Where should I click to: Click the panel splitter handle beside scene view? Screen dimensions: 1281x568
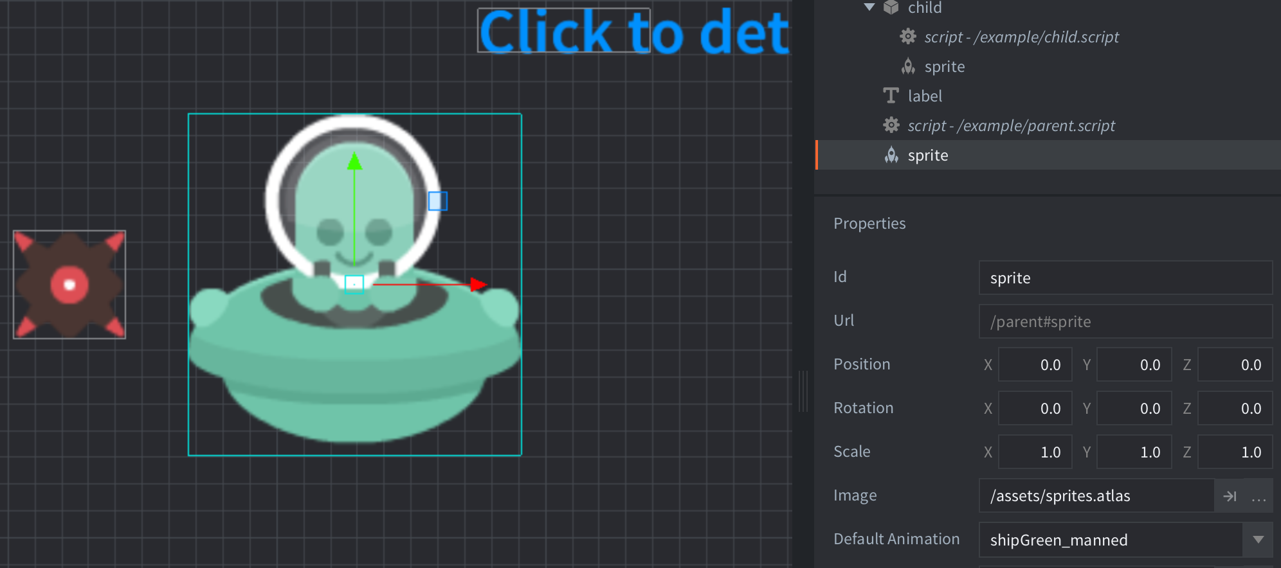pyautogui.click(x=803, y=391)
